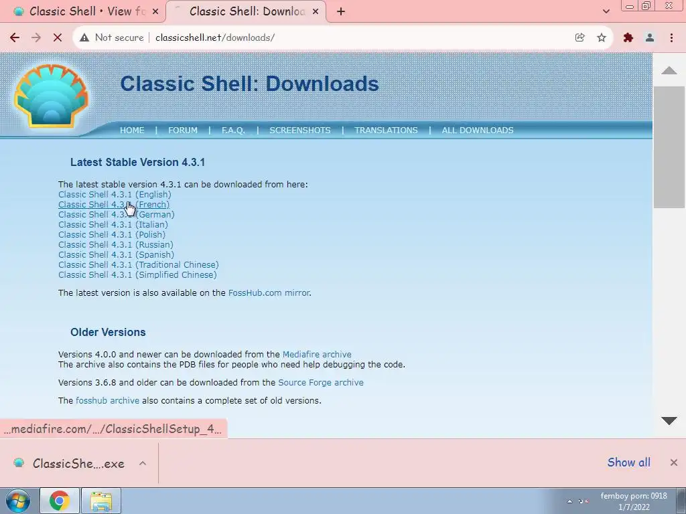Image resolution: width=686 pixels, height=514 pixels.
Task: Download Classic Shell 4.3.1 (Spanish)
Action: (117, 255)
